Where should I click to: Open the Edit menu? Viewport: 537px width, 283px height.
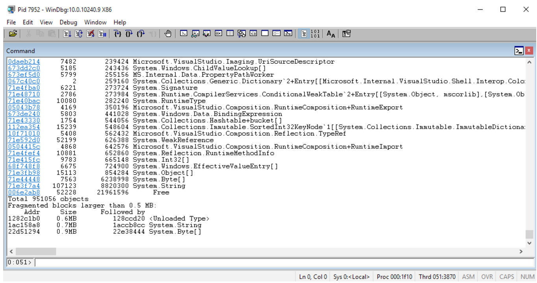(x=28, y=22)
